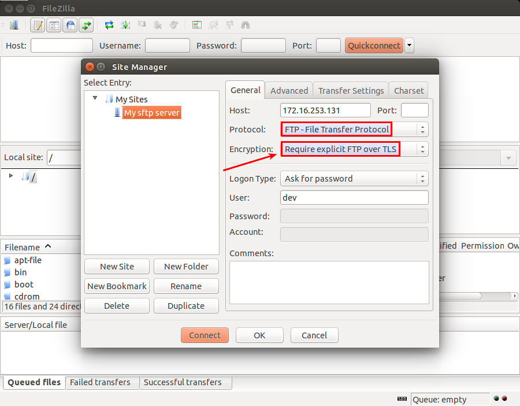The width and height of the screenshot is (520, 406).
Task: Click the quickconnect Host field
Action: [x=62, y=46]
